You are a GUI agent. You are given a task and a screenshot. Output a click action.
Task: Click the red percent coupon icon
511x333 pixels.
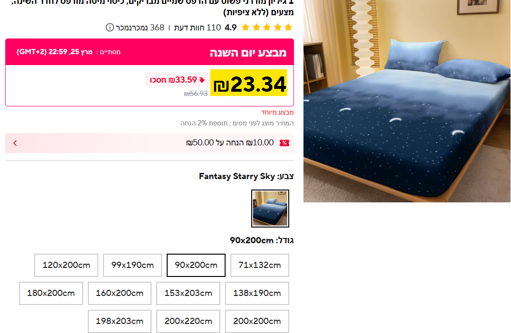coord(284,143)
